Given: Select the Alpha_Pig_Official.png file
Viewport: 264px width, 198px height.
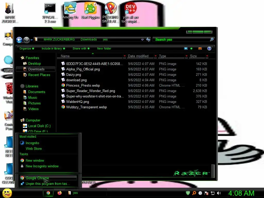Looking at the screenshot, I should tap(83, 69).
